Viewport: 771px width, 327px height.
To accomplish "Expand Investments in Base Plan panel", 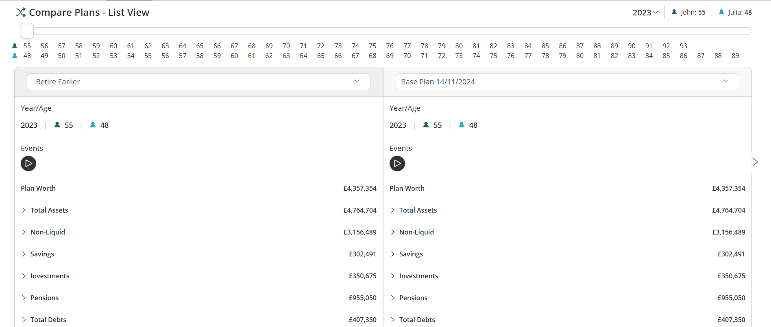I will [393, 276].
